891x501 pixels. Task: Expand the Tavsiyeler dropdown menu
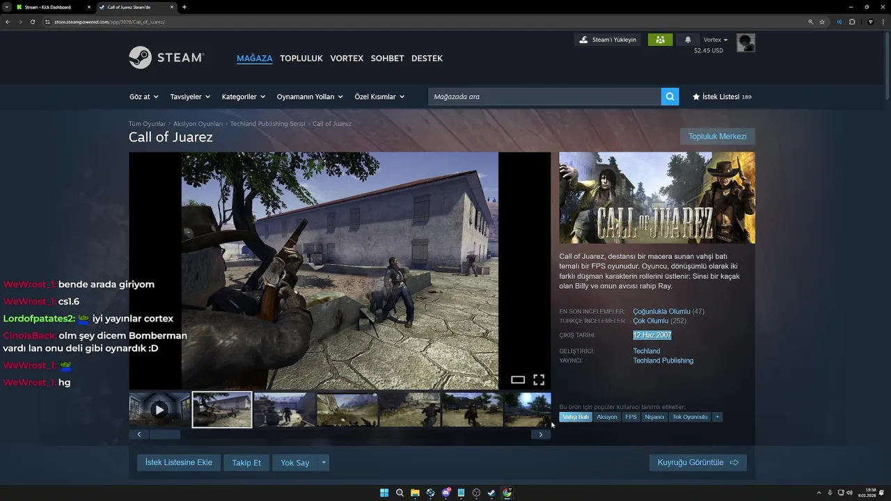pos(190,97)
